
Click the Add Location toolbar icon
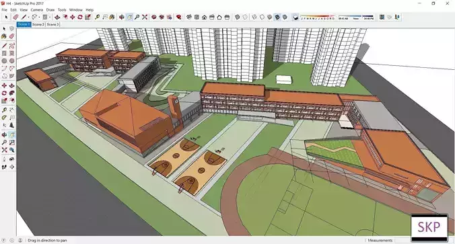[x=382, y=17]
